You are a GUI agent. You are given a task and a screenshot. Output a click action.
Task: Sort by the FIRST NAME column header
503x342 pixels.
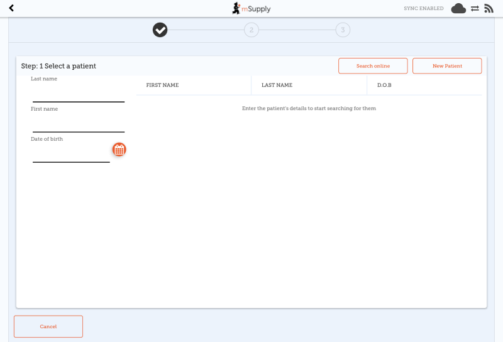point(162,85)
